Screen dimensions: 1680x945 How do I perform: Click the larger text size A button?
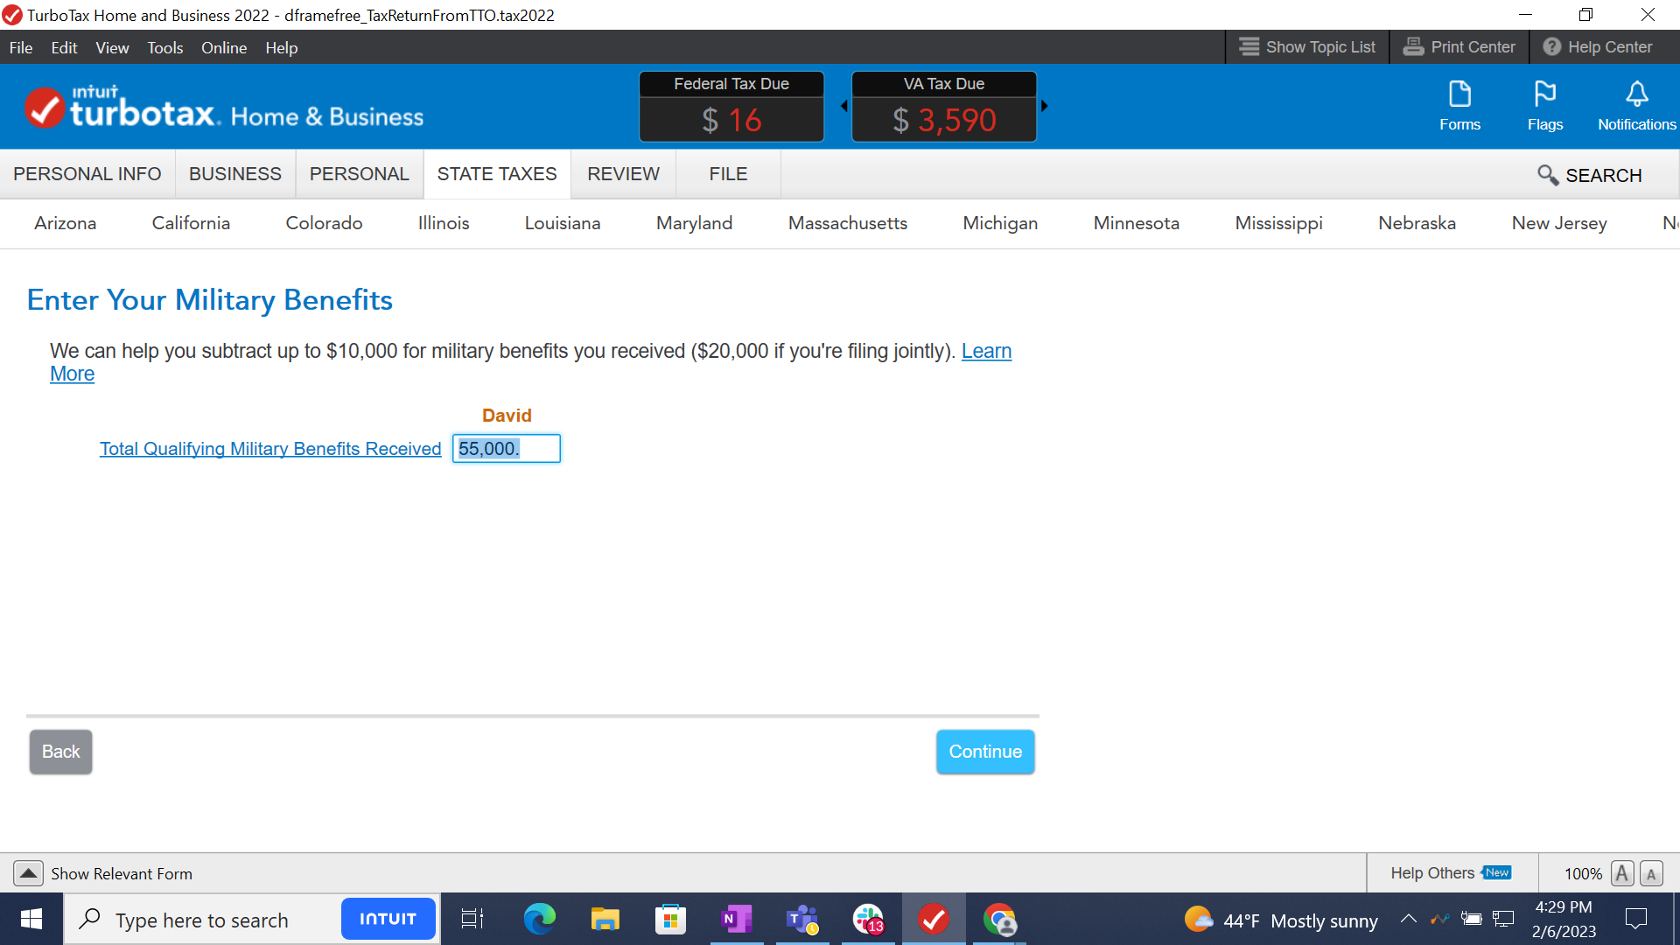click(x=1622, y=873)
